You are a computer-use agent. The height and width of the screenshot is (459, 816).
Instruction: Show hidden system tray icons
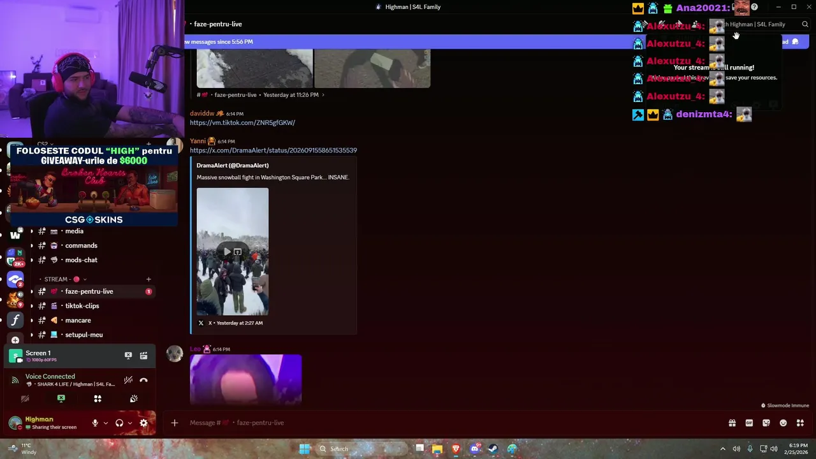[x=722, y=449]
